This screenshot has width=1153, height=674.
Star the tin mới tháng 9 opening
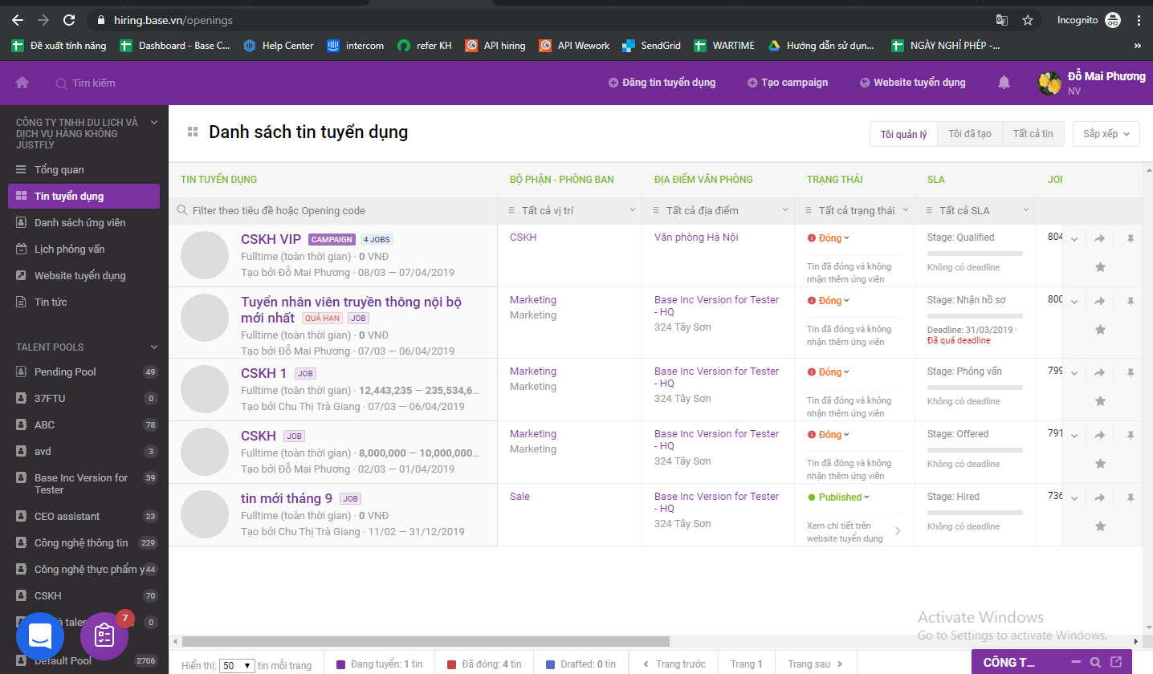pyautogui.click(x=1101, y=526)
